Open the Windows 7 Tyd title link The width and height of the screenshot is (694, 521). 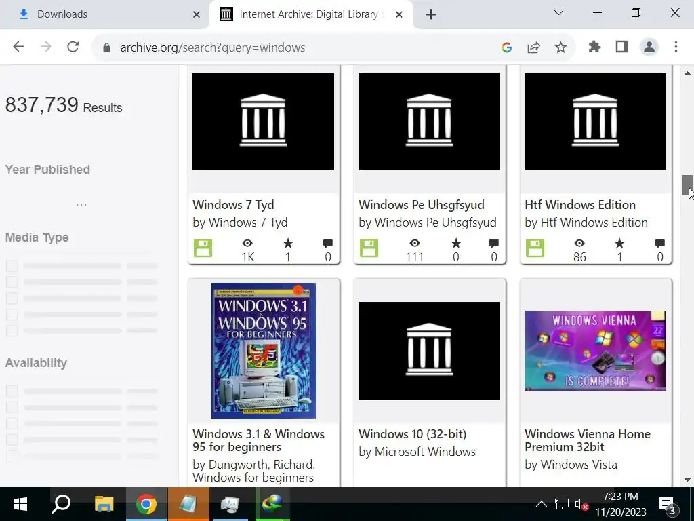coord(233,205)
